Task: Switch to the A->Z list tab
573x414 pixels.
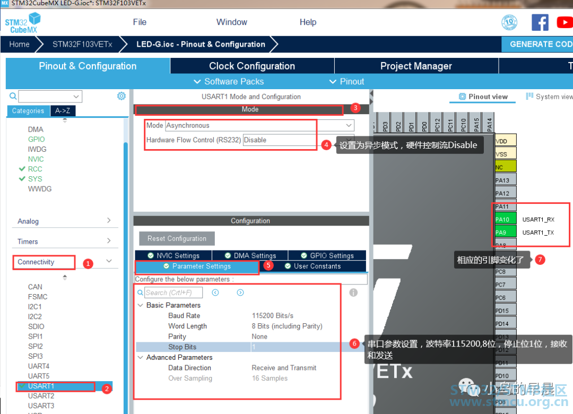Action: pos(63,110)
